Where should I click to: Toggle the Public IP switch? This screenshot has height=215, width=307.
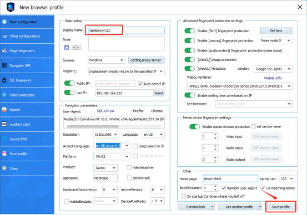[x=69, y=83]
